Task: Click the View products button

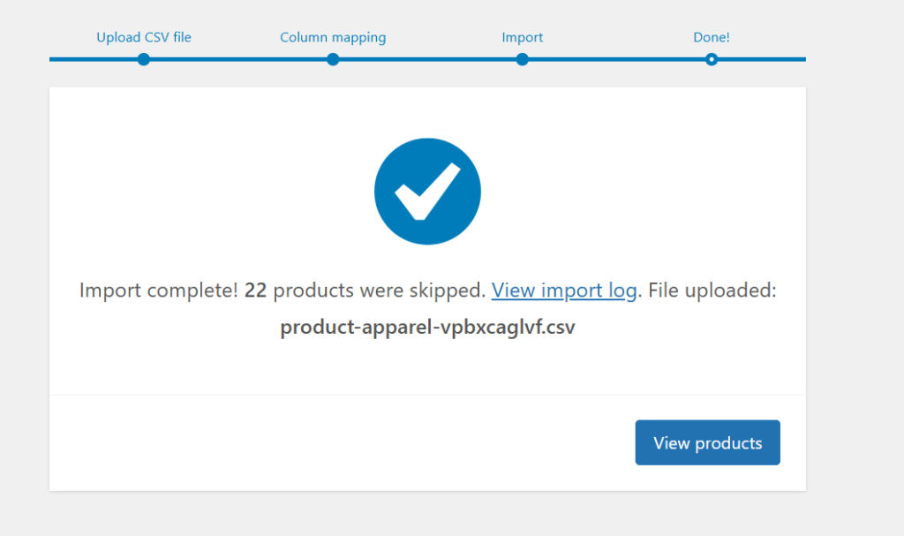Action: tap(707, 442)
